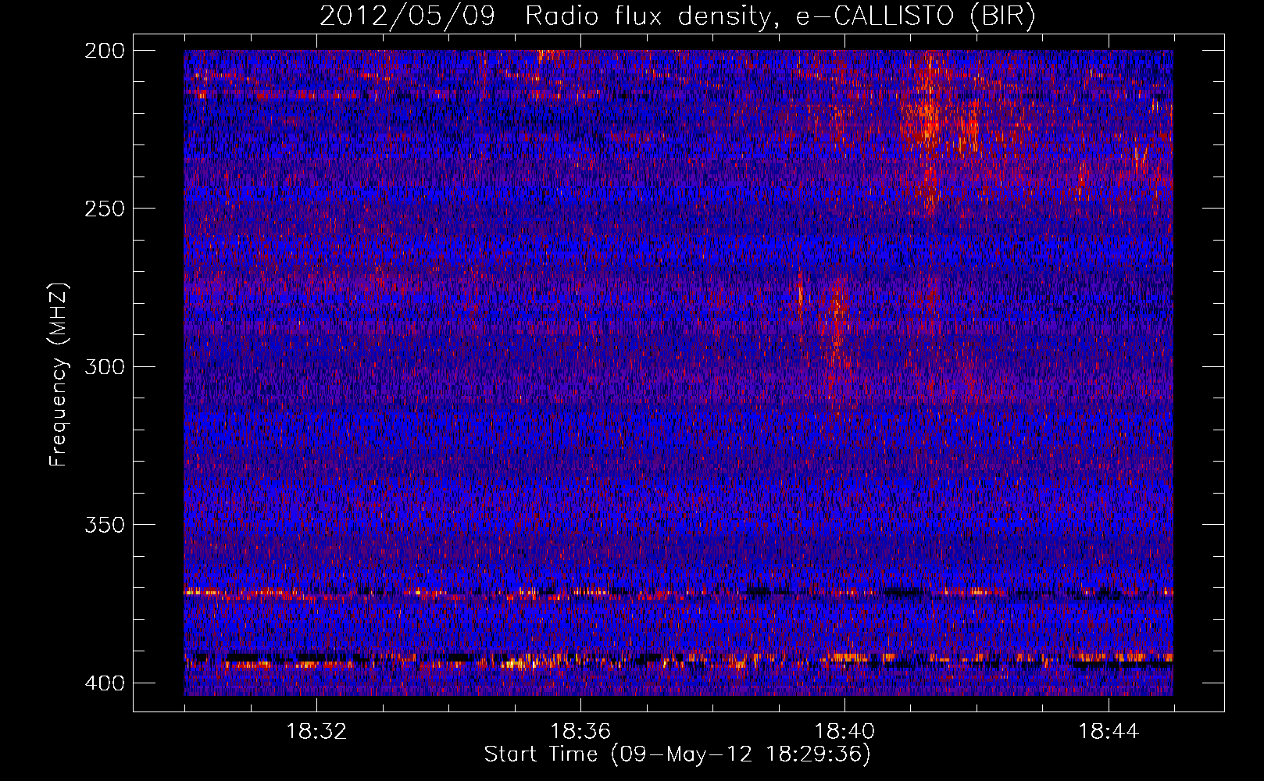The height and width of the screenshot is (781, 1264).
Task: Click the 300 frequency tick label
Action: pos(104,367)
